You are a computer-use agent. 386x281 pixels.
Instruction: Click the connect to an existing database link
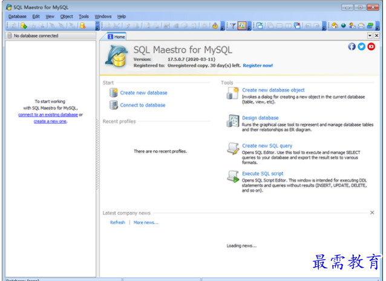pos(48,114)
